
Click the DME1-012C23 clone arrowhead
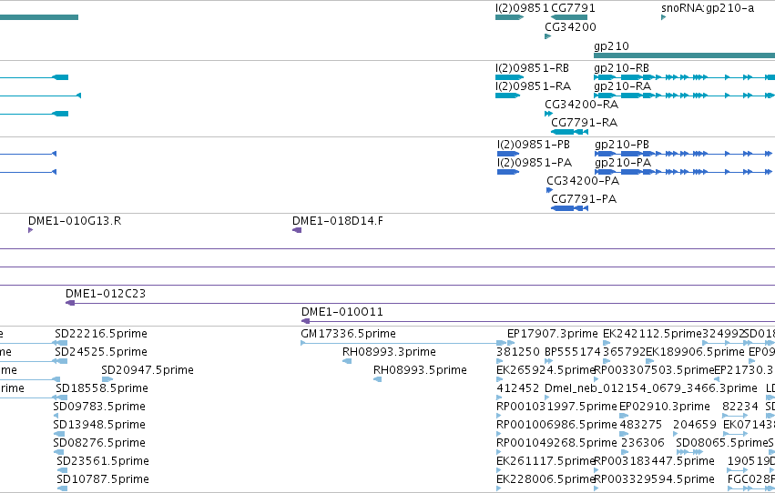point(70,303)
